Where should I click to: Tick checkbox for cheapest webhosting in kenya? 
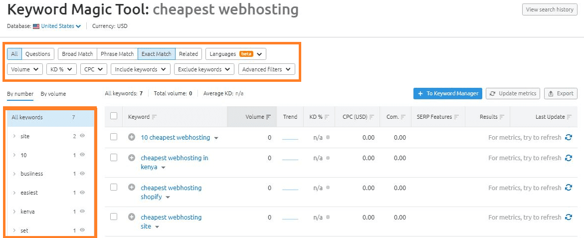click(114, 158)
